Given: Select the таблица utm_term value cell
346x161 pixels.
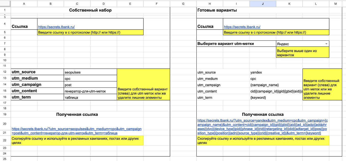Looking at the screenshot, I should point(90,97).
